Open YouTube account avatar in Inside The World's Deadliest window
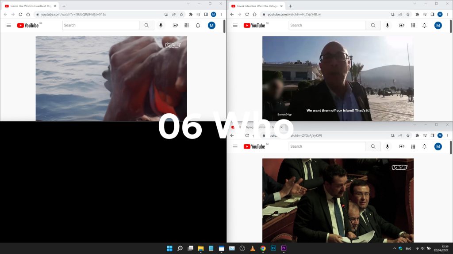Screen dimensions: 453x254 coord(211,25)
